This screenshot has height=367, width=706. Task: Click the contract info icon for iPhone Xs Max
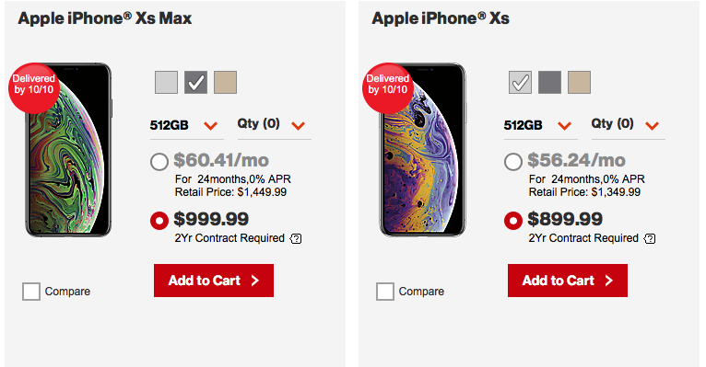tap(296, 238)
